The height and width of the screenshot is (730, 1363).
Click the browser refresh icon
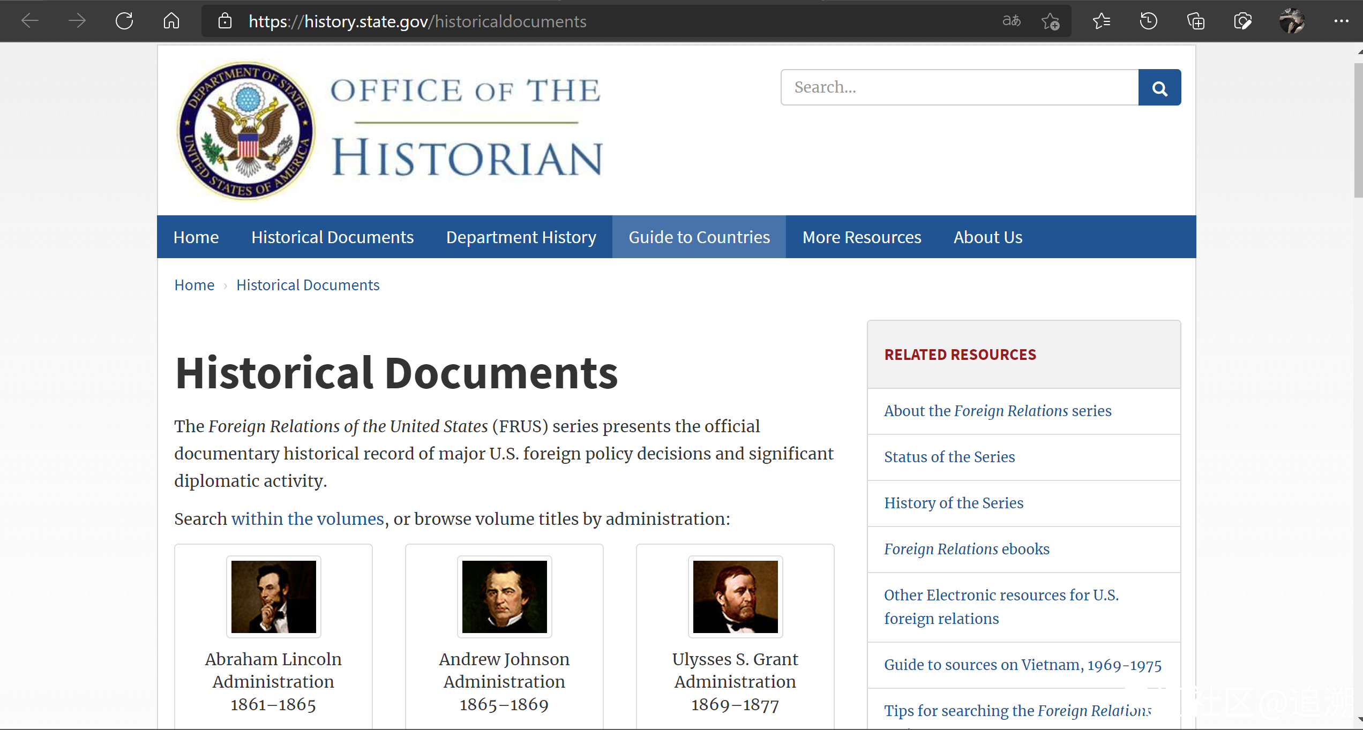[124, 21]
